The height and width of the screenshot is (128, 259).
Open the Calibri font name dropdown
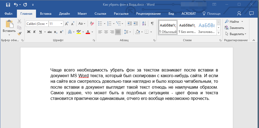46,24
